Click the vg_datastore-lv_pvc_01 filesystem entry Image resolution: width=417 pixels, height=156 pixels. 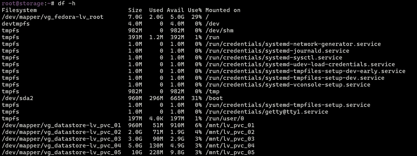pyautogui.click(x=61, y=125)
